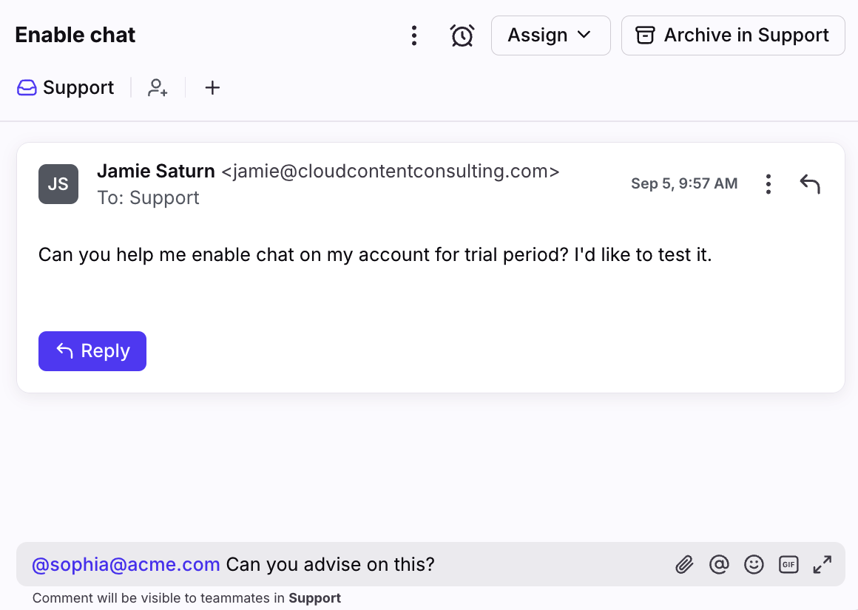Snooze conversation with alarm clock icon
The image size is (858, 610).
462,35
